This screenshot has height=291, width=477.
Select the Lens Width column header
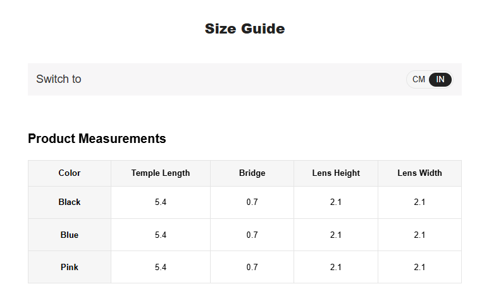pos(419,173)
